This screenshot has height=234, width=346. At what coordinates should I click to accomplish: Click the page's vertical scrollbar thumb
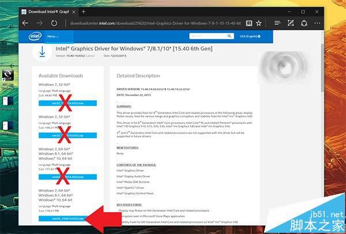(x=322, y=67)
